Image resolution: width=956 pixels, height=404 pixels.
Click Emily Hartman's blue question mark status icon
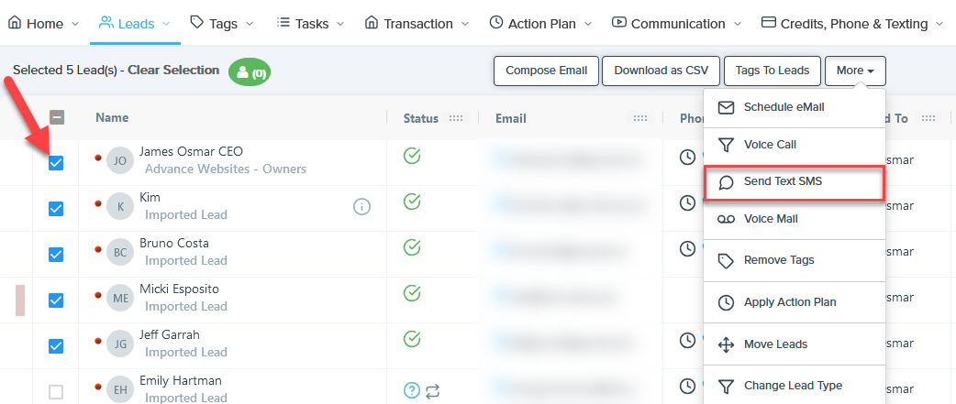coord(412,390)
